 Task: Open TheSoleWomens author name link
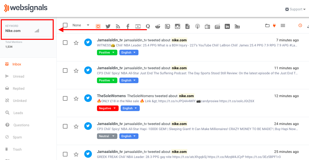[x=111, y=96]
